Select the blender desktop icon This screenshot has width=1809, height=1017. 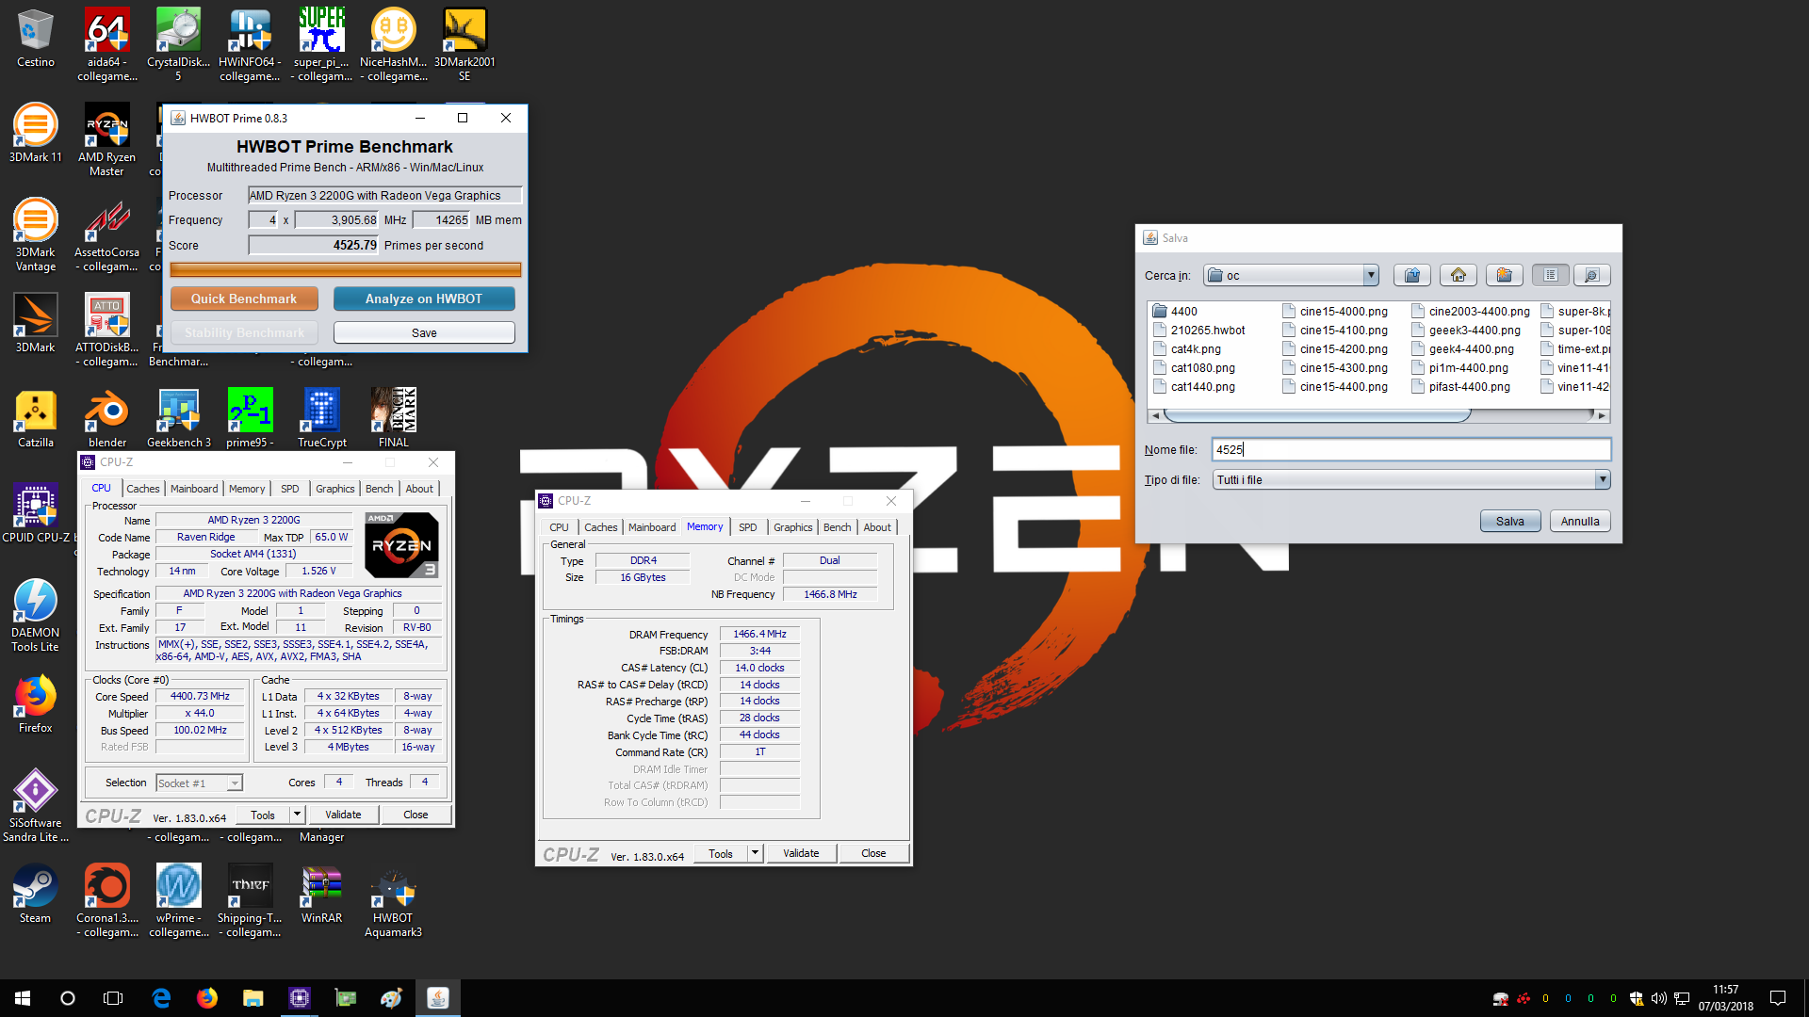point(107,419)
